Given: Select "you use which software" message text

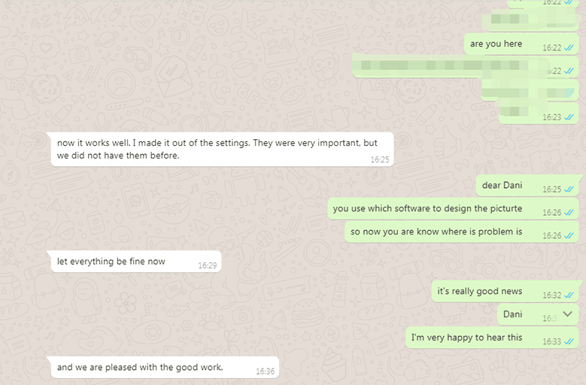Looking at the screenshot, I should coord(427,208).
